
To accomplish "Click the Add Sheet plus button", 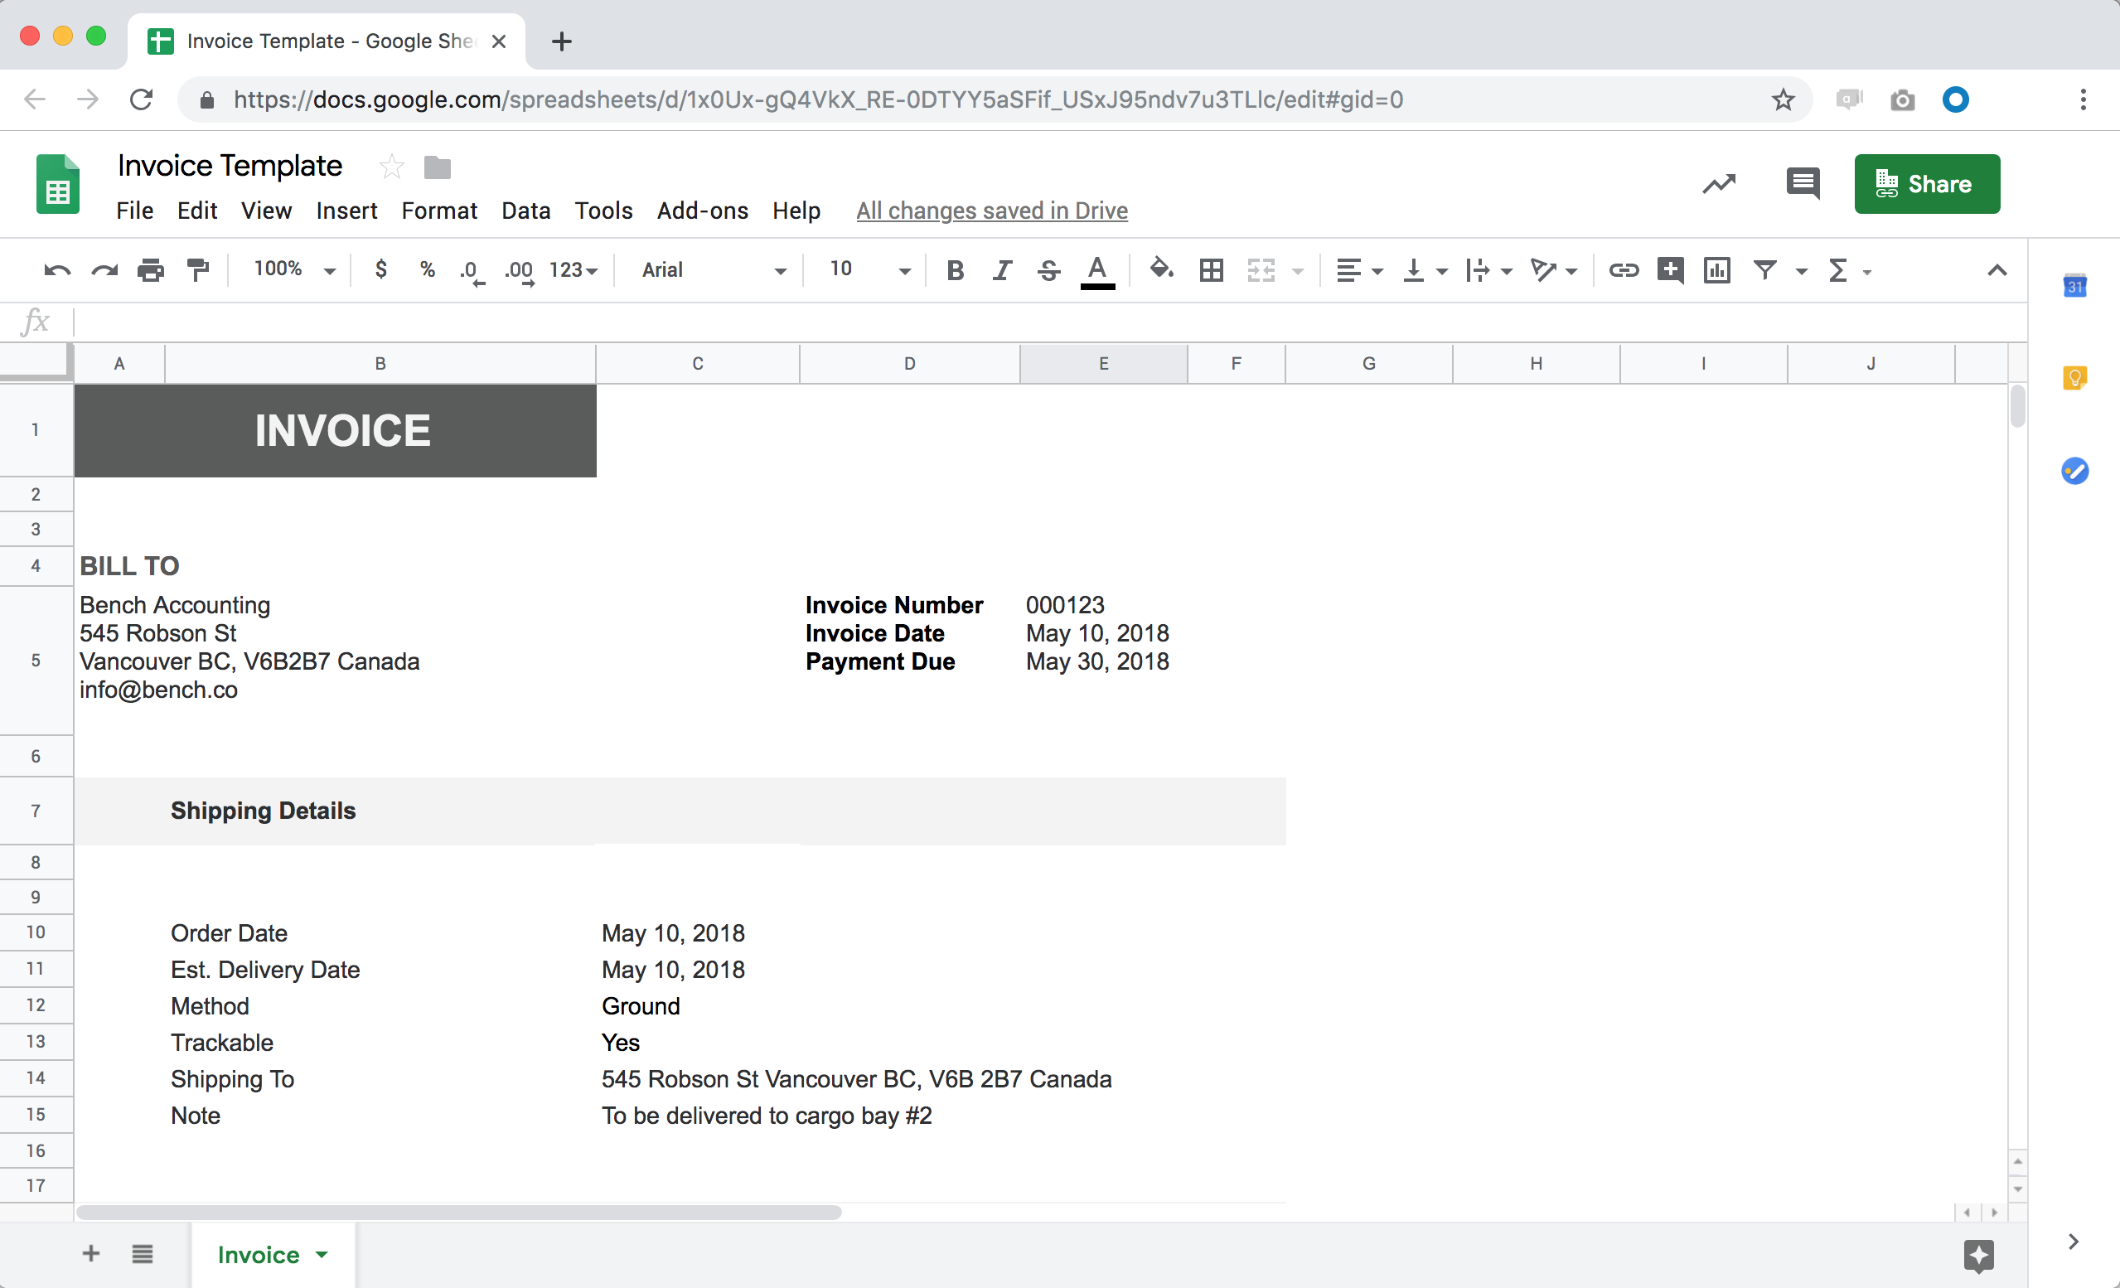I will [x=91, y=1255].
